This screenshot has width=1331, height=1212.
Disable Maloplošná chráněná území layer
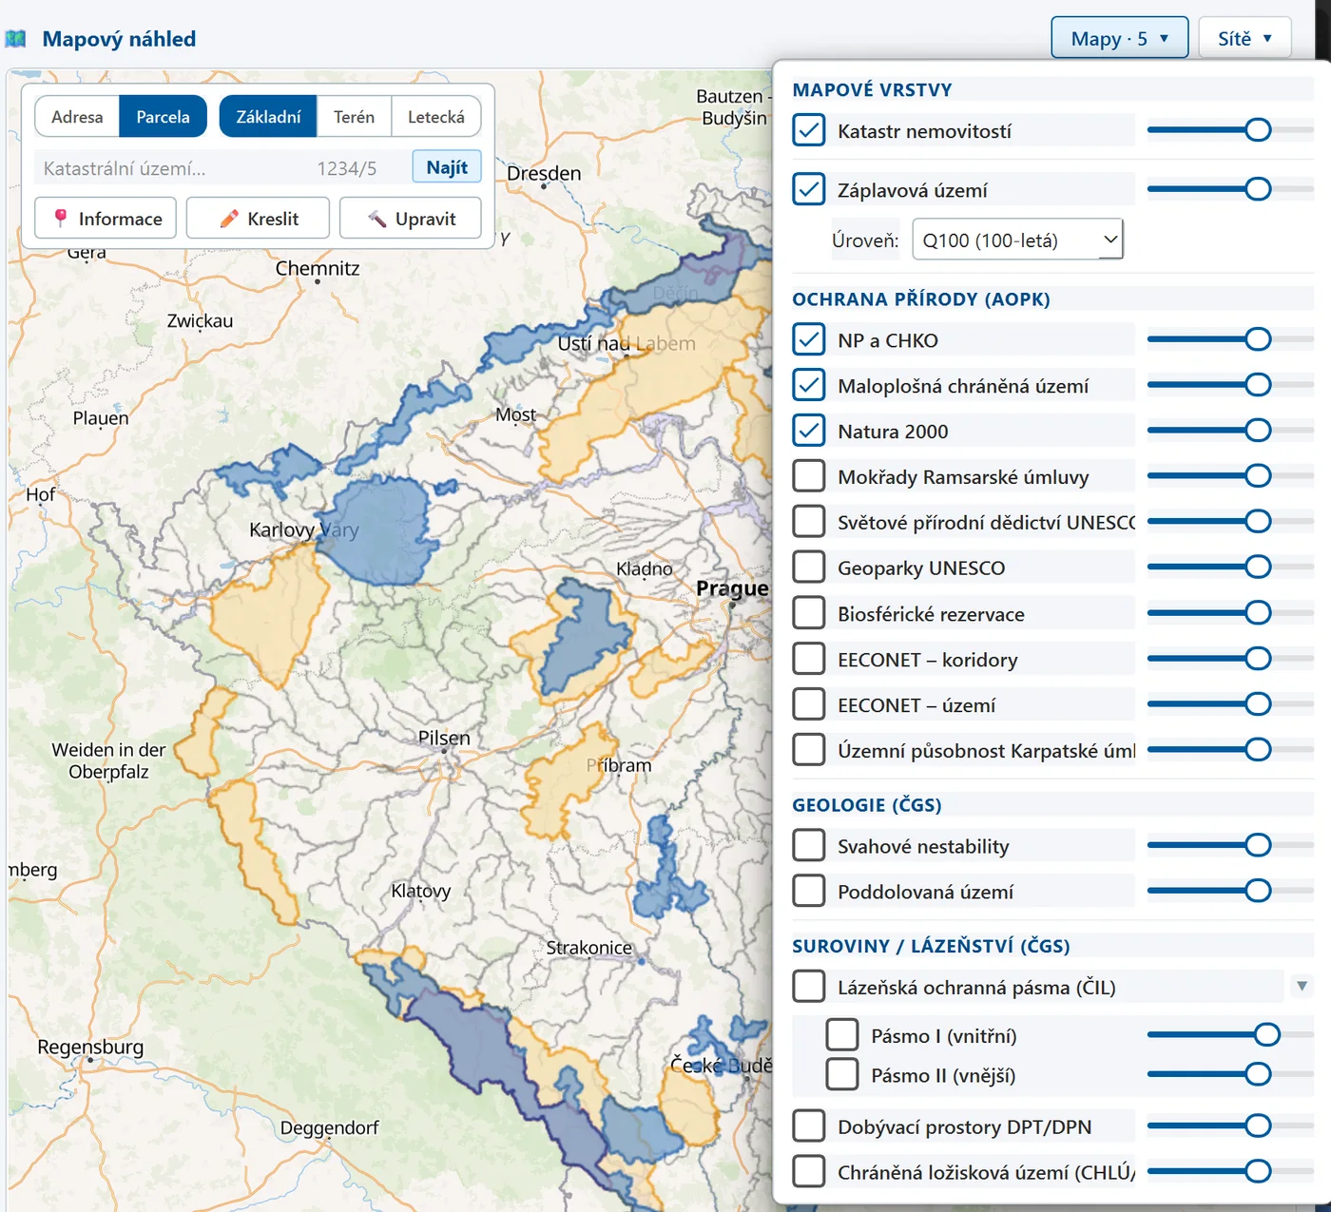(809, 385)
